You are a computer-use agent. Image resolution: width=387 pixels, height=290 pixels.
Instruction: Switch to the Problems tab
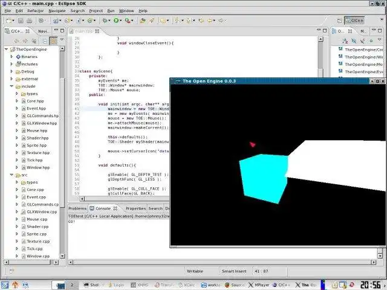pyautogui.click(x=77, y=208)
